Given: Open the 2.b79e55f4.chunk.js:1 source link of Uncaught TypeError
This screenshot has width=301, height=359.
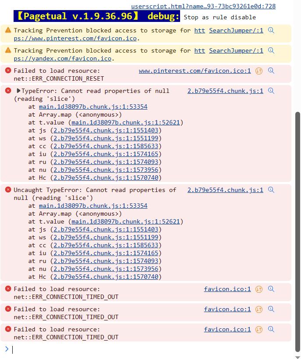Looking at the screenshot, I should coord(225,190).
